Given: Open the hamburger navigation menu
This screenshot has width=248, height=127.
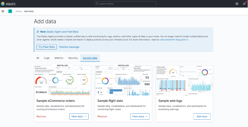Looking at the screenshot, I should click(x=3, y=11).
